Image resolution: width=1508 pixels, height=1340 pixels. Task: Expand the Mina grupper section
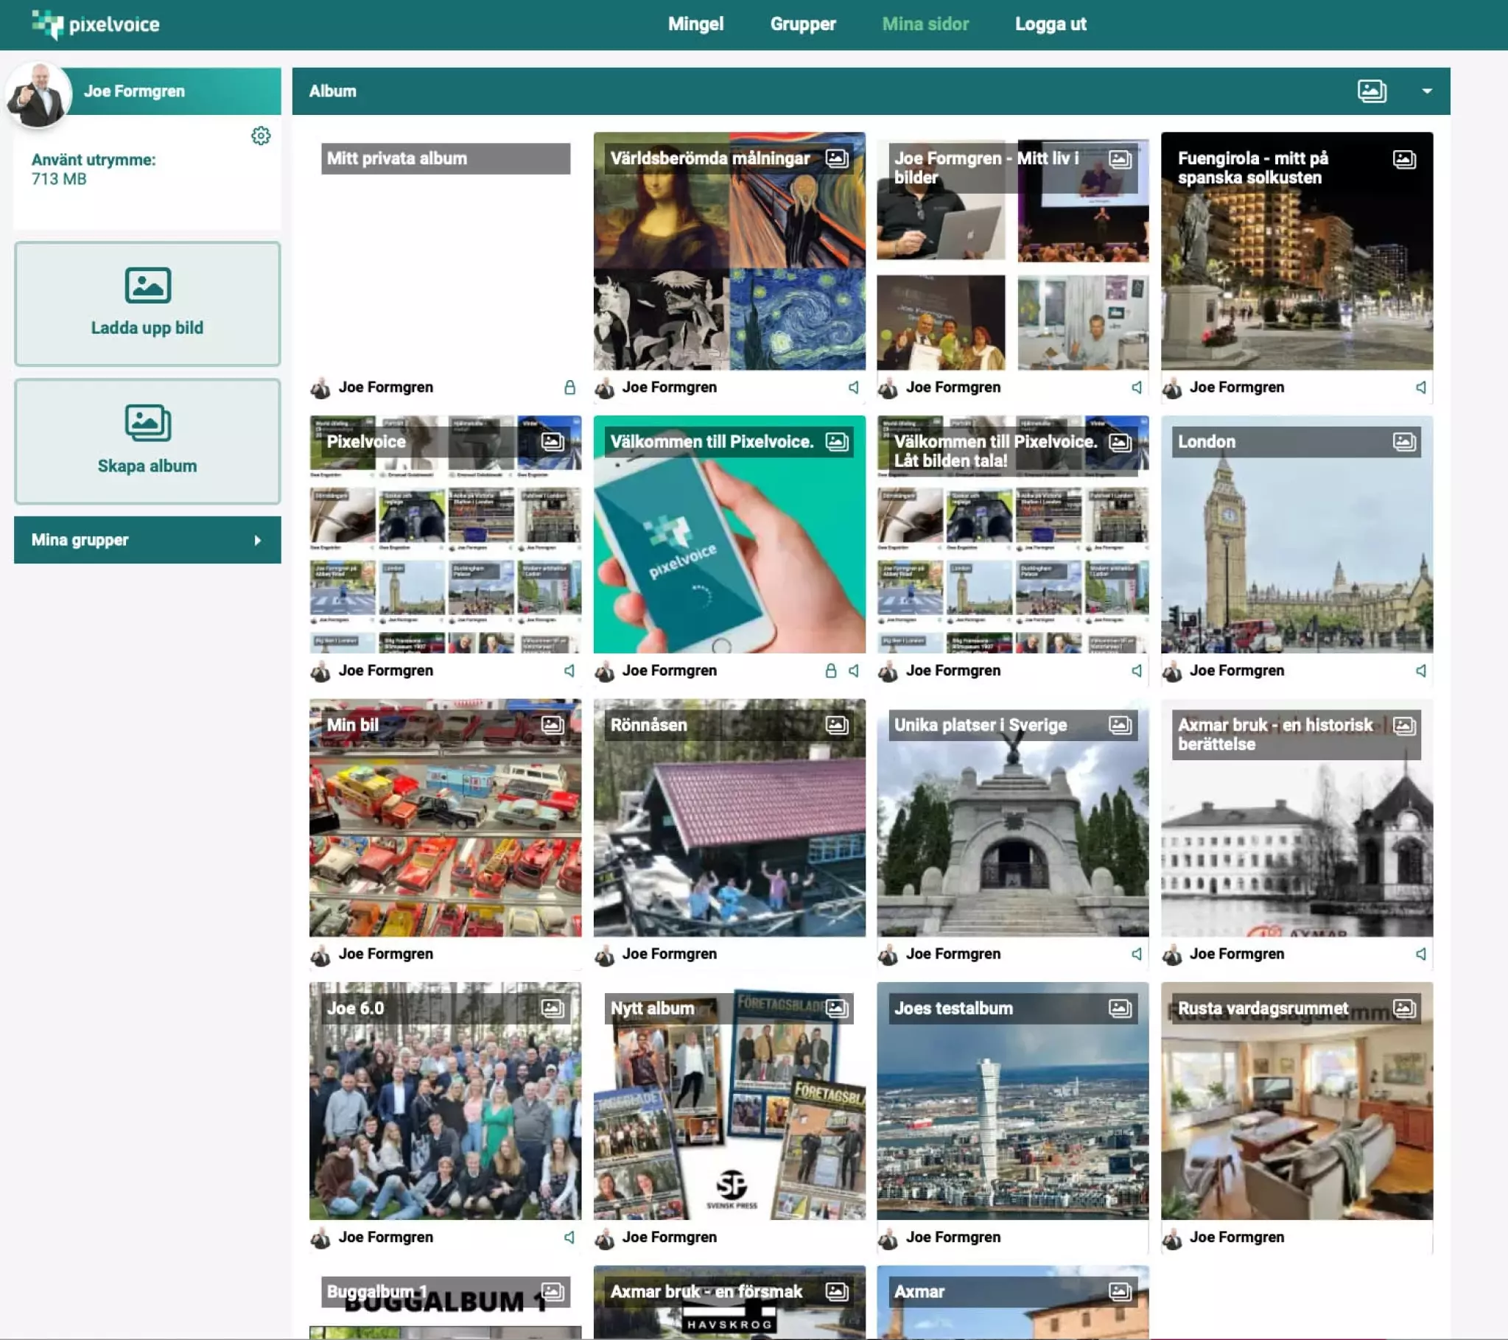147,540
